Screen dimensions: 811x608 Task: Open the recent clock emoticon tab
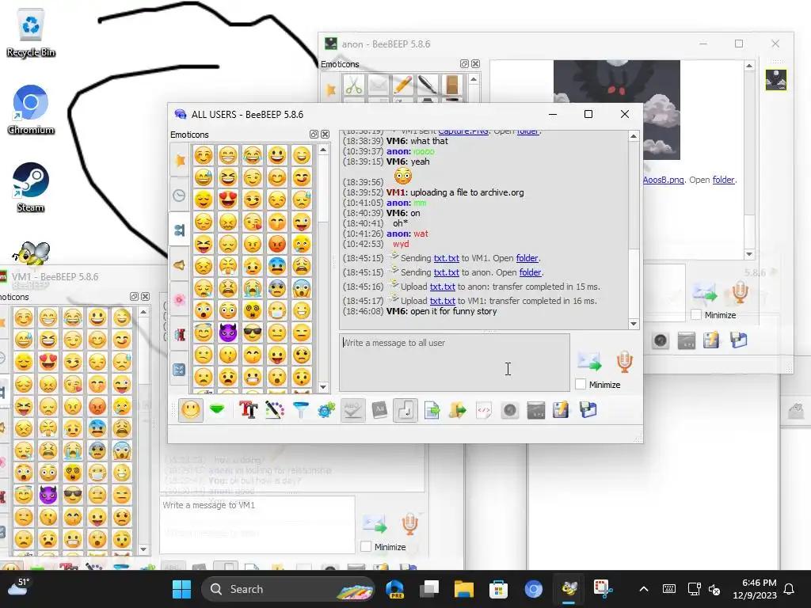pos(180,196)
